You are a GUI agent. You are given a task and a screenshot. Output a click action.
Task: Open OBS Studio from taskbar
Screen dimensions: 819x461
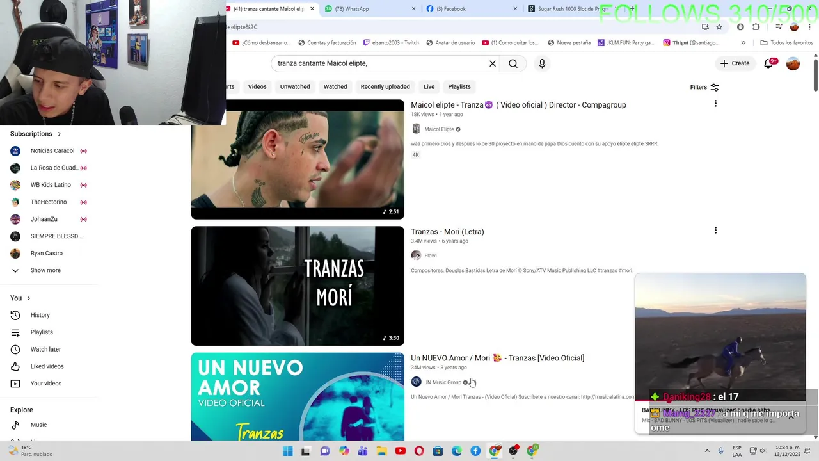[513, 451]
